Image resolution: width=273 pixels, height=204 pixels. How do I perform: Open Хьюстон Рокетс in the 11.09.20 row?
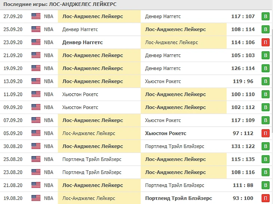coord(80,94)
